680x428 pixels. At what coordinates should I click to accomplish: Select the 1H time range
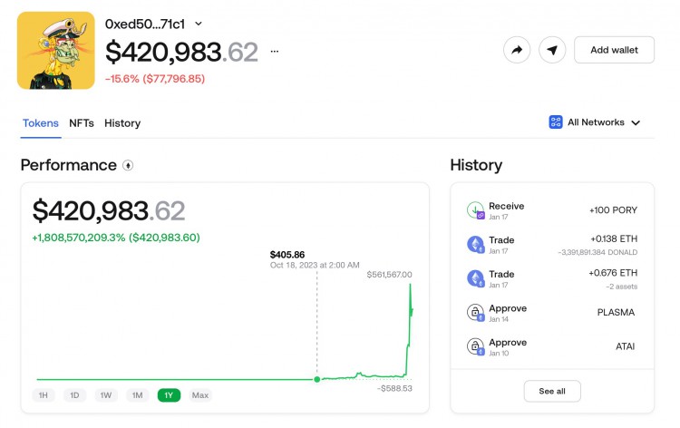click(x=44, y=395)
